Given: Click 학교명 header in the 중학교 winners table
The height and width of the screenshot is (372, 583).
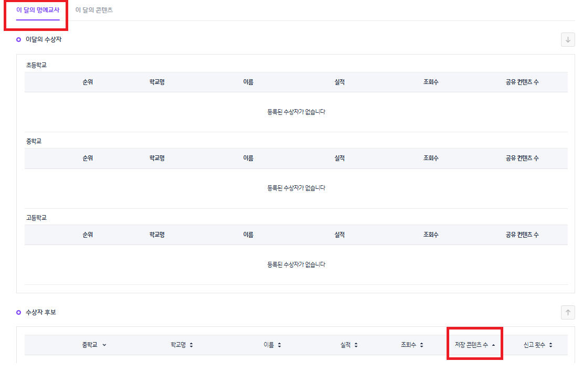Looking at the screenshot, I should point(157,158).
